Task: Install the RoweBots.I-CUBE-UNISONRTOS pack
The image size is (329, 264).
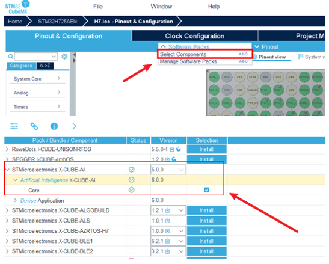Action: point(207,149)
